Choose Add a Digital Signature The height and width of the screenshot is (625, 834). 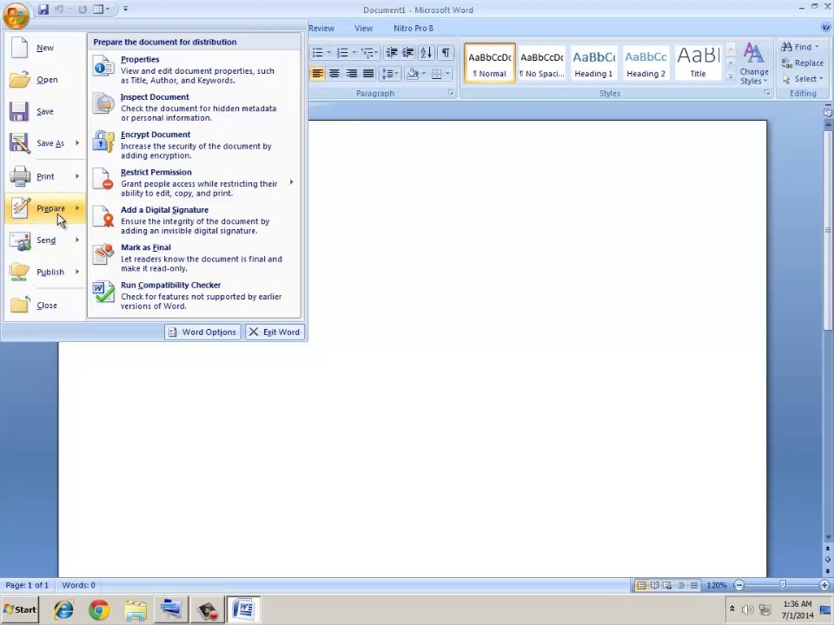pyautogui.click(x=194, y=220)
